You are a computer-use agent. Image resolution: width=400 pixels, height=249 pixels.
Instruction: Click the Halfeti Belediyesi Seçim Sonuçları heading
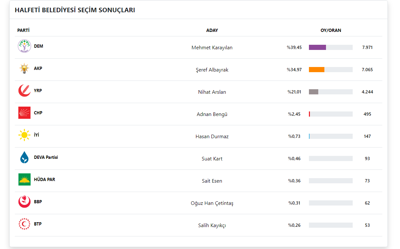[75, 10]
